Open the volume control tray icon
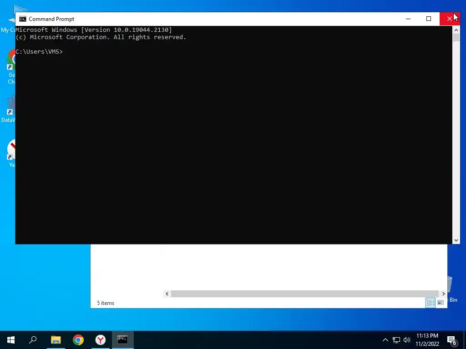Screen dimensions: 466x349 tap(407, 340)
